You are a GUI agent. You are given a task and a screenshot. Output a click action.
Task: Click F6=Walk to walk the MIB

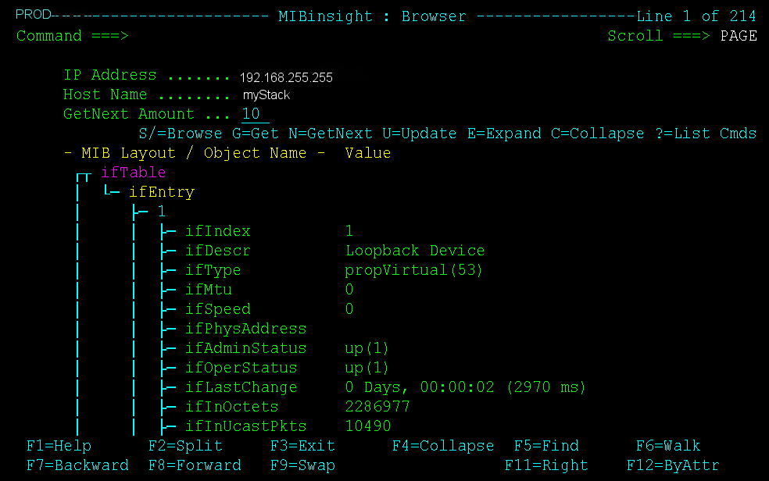pyautogui.click(x=668, y=445)
